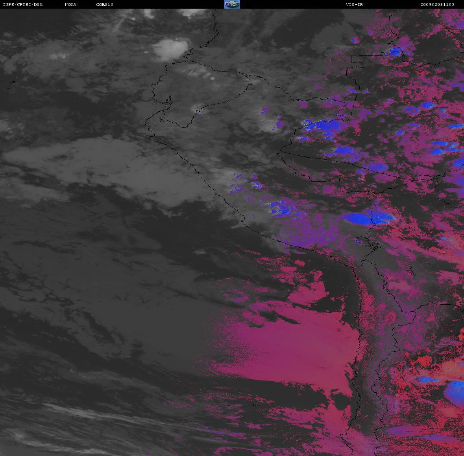Image resolution: width=464 pixels, height=456 pixels.
Task: Click the 200902031100 timestamp text
Action: 437,5
